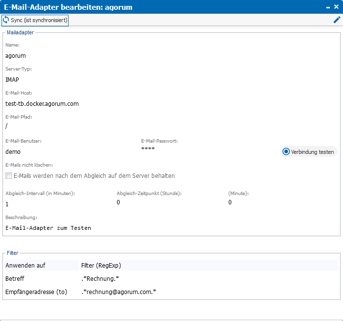Toggle E-Mails nicht löschen checkbox
The height and width of the screenshot is (321, 343).
(8, 176)
